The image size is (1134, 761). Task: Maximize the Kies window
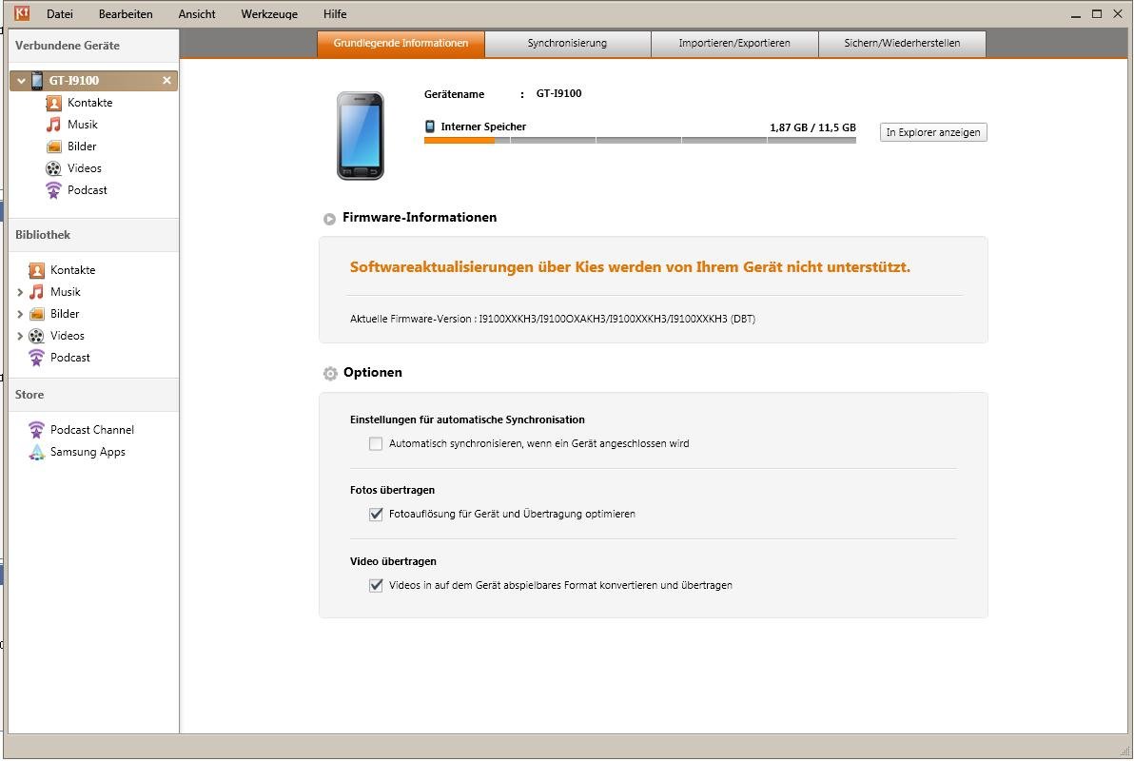pyautogui.click(x=1097, y=13)
